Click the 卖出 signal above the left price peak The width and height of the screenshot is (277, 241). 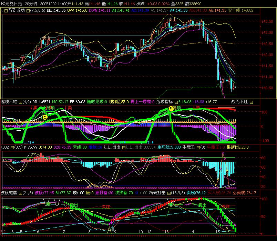46,38
